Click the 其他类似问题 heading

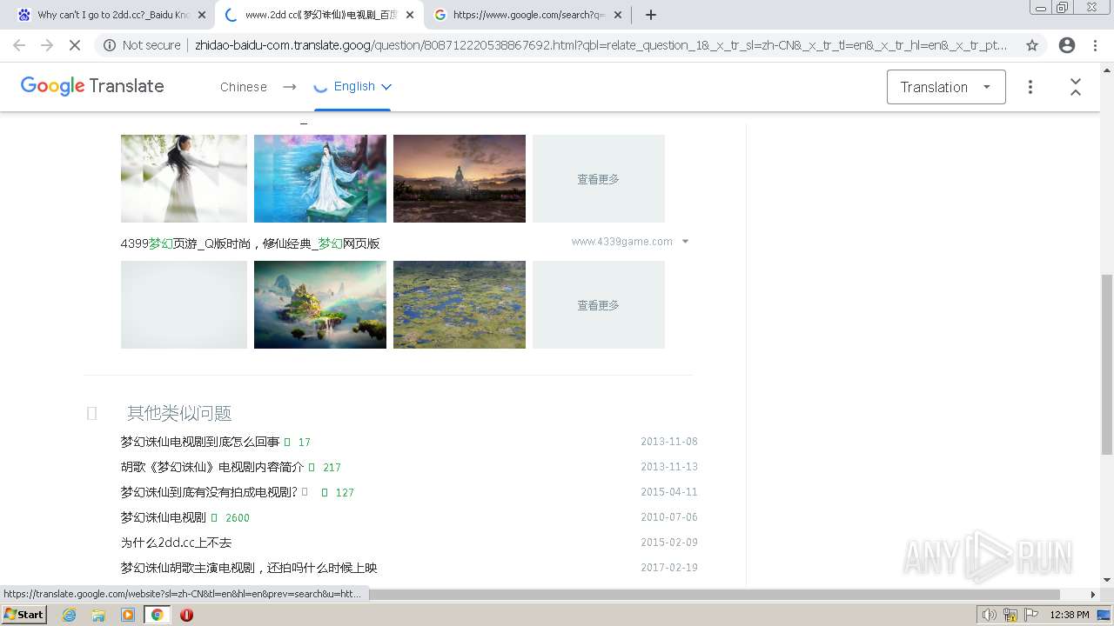point(179,413)
